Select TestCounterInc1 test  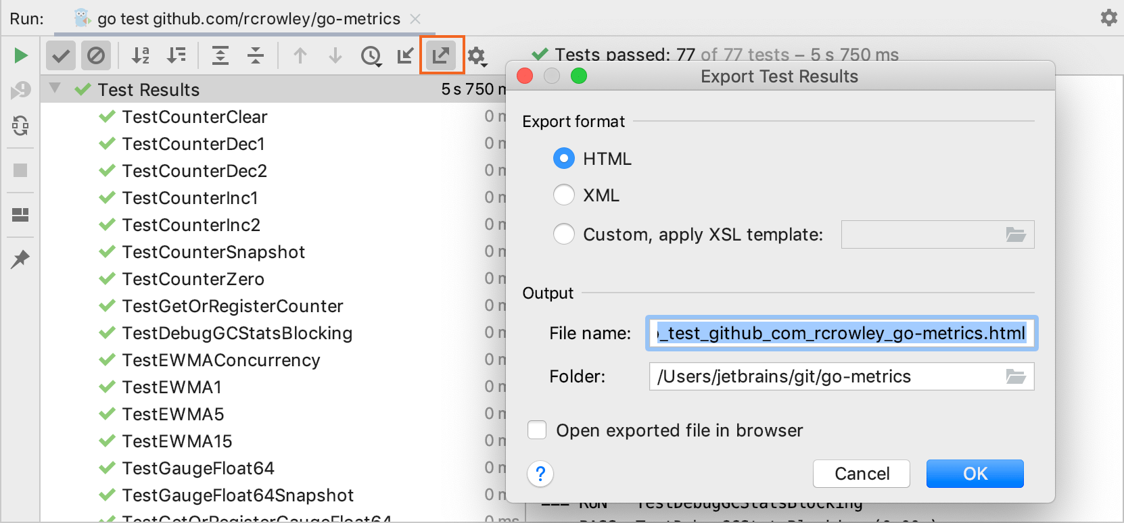click(190, 198)
